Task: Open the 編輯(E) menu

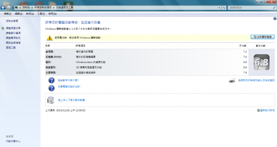Action: pos(18,13)
